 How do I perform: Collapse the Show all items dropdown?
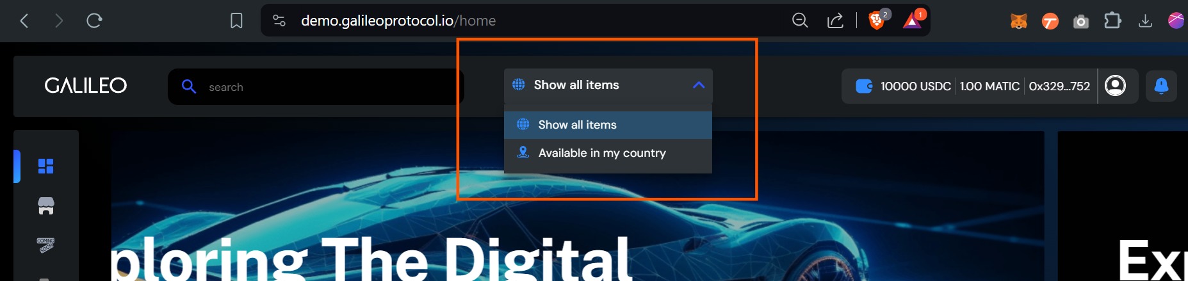pos(608,85)
